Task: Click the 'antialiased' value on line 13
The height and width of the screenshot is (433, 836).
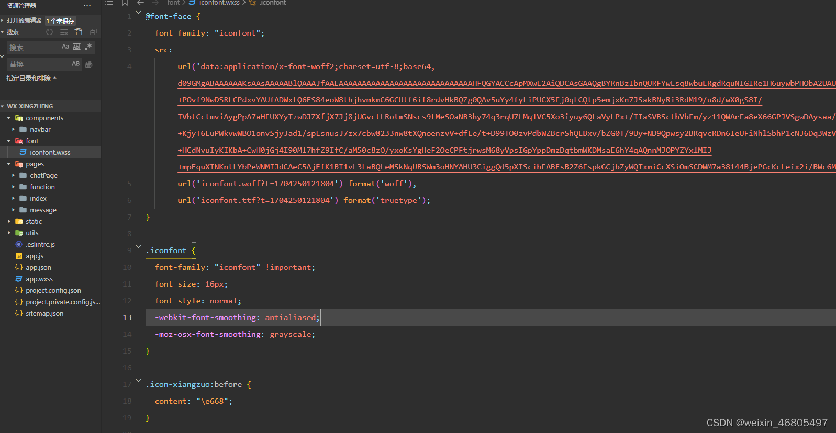Action: pos(291,317)
